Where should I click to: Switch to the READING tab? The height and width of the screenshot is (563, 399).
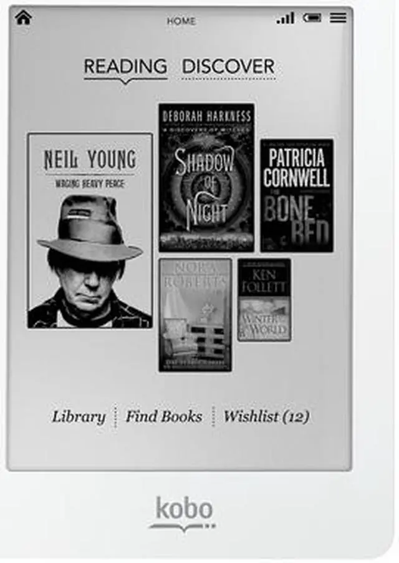coord(125,66)
